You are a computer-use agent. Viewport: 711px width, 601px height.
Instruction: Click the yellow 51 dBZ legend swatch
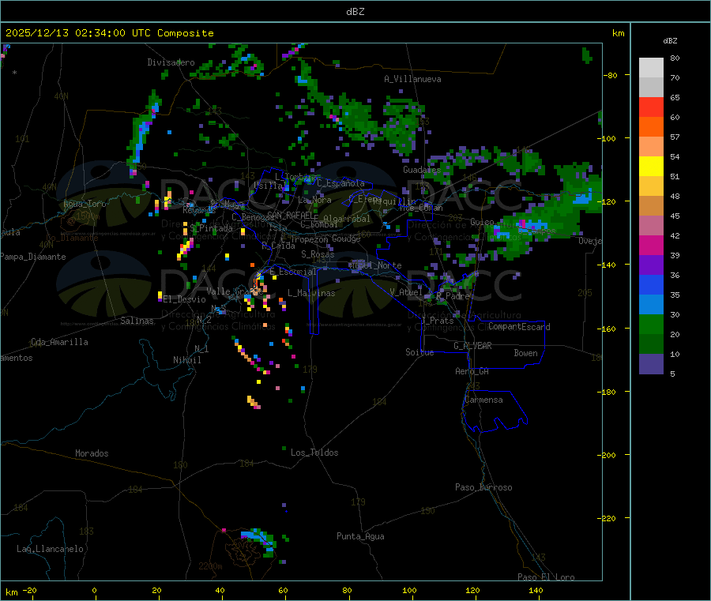[651, 167]
